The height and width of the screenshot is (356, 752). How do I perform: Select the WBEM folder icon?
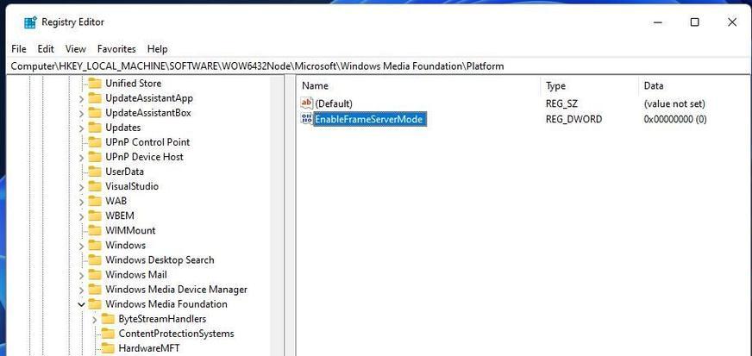[x=95, y=216]
